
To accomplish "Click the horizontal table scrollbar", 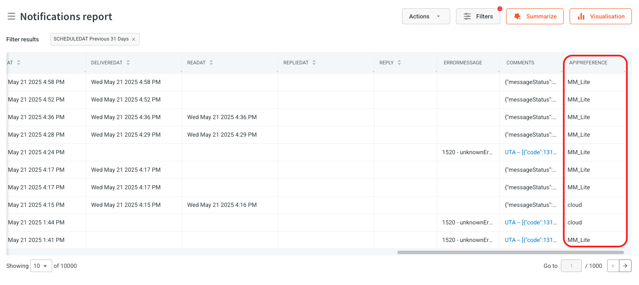I will 510,252.
